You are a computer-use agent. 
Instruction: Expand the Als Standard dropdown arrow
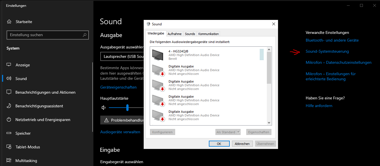(x=239, y=132)
